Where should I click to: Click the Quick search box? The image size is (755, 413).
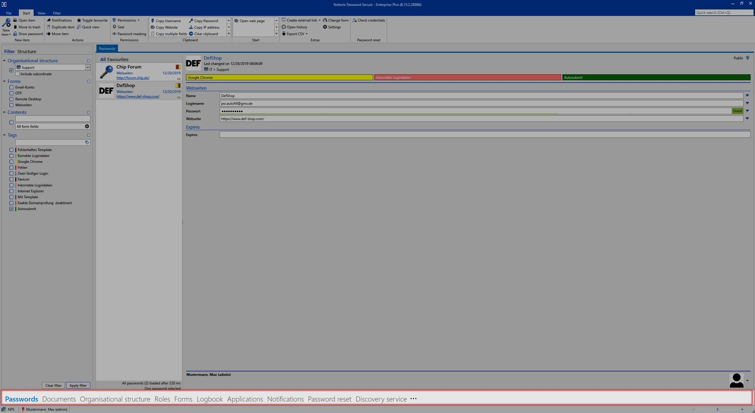[x=724, y=13]
